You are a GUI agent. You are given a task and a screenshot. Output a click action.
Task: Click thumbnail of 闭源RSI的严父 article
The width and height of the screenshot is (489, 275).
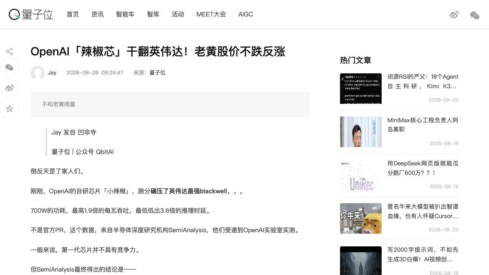pyautogui.click(x=361, y=89)
